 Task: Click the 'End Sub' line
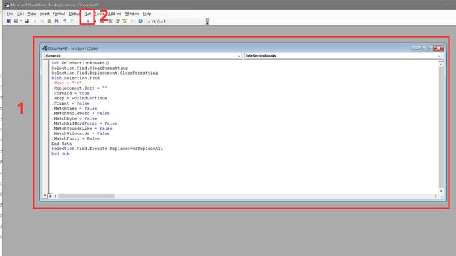click(x=61, y=153)
